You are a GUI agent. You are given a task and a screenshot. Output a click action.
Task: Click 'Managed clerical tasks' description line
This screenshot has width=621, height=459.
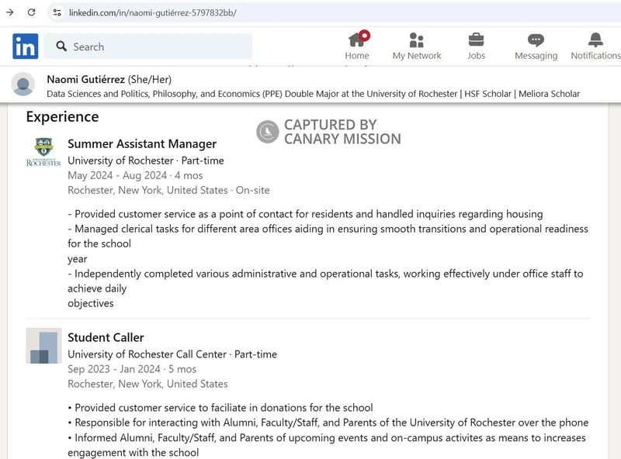(328, 236)
